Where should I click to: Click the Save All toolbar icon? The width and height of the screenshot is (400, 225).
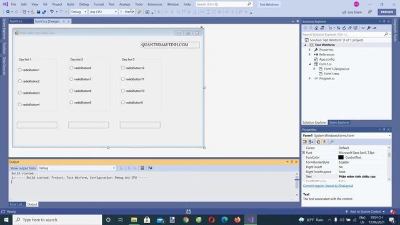[x=44, y=12]
